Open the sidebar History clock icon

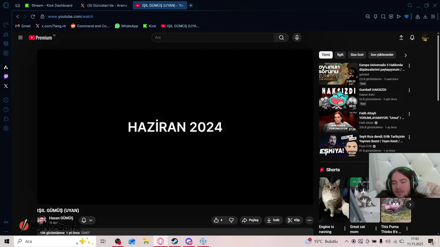[x=6, y=109]
